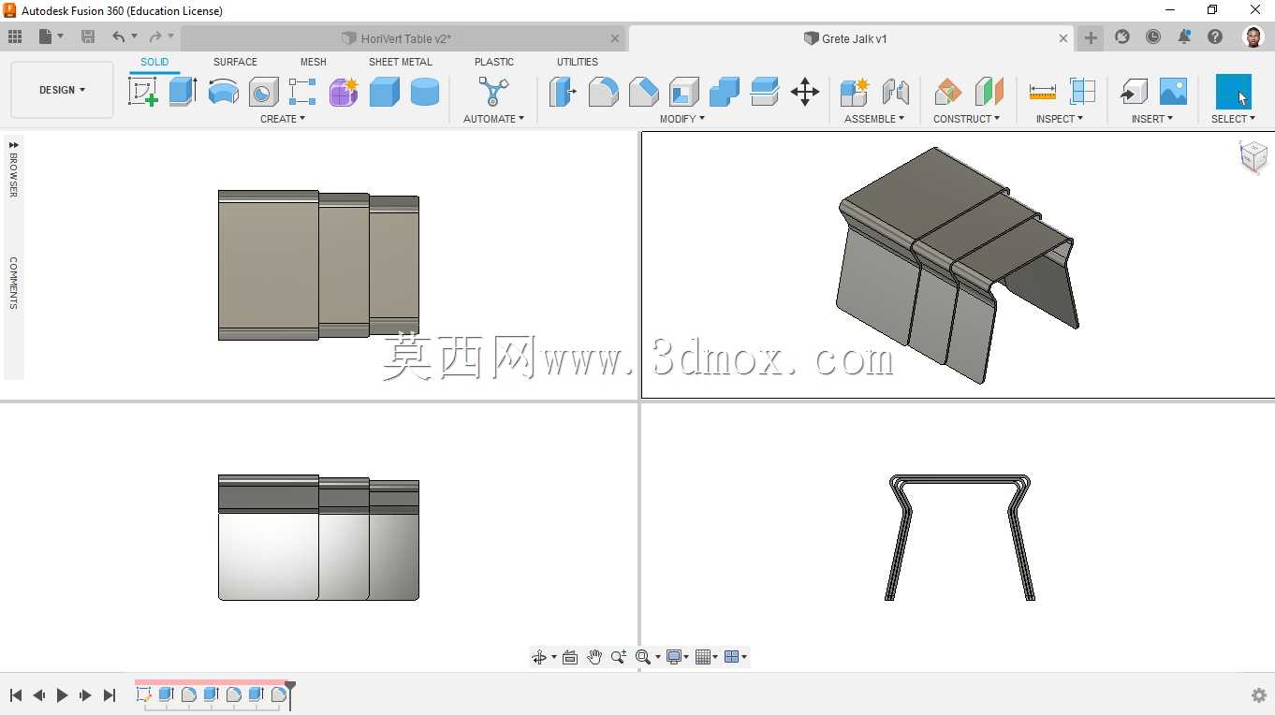Expand the CREATE menu

coord(283,119)
